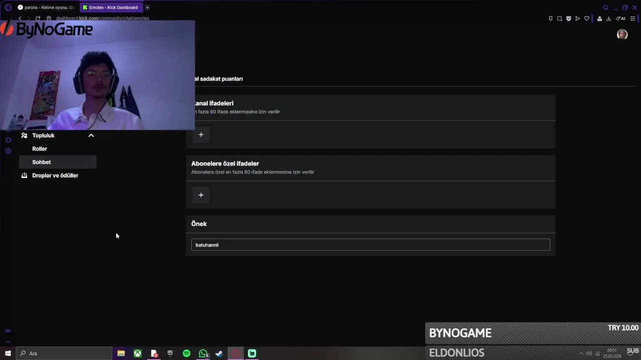Screen dimensions: 641x360
Task: Collapse the Topluluk sidebar section
Action: [x=91, y=135]
